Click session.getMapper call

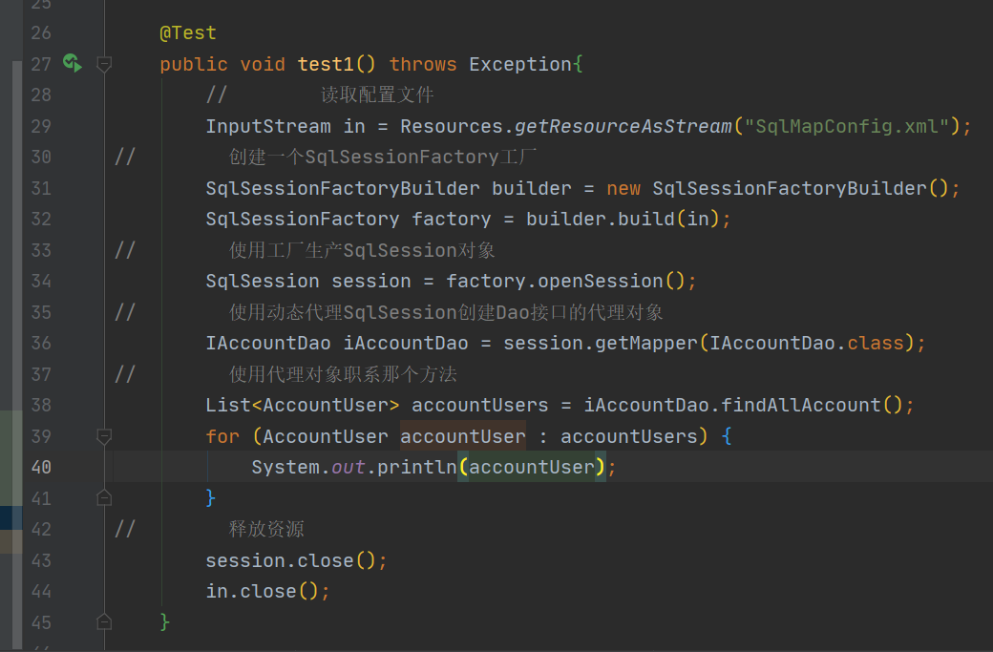[x=601, y=343]
